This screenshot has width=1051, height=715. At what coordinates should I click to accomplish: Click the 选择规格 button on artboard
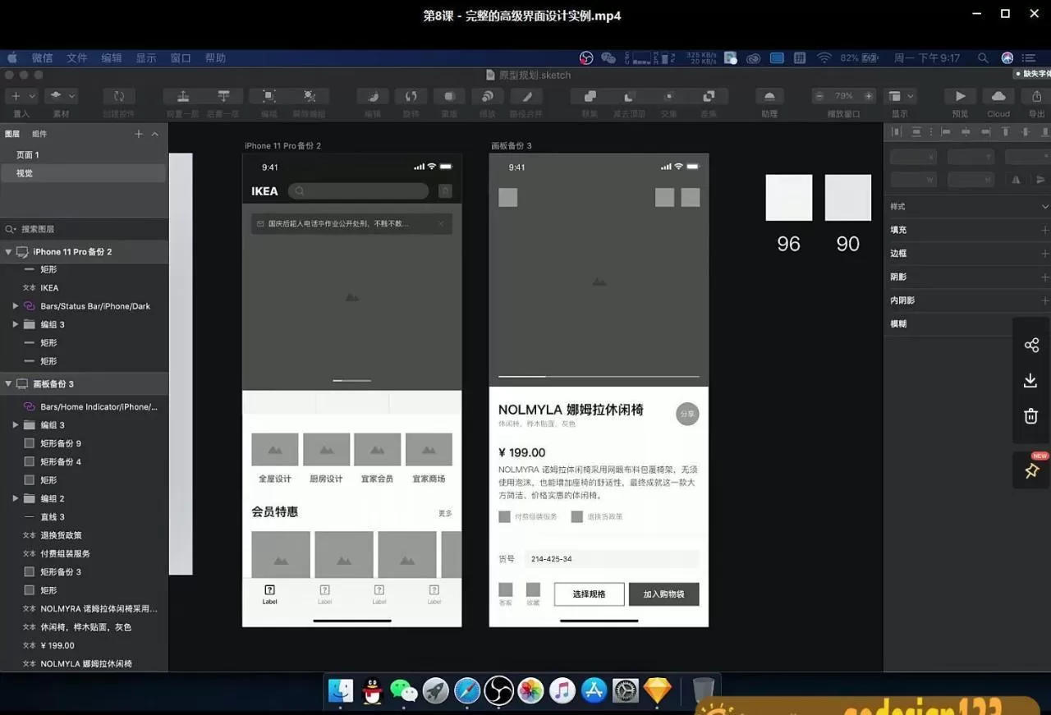point(589,594)
